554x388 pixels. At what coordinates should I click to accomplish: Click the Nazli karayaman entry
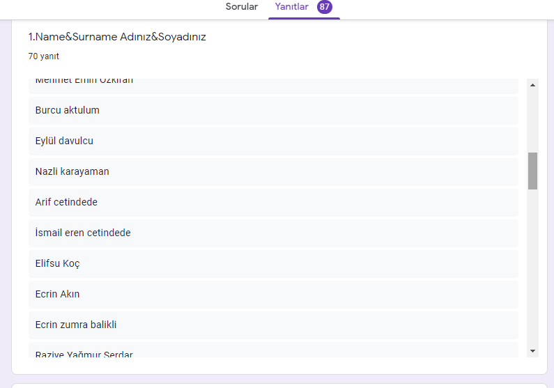tap(273, 171)
